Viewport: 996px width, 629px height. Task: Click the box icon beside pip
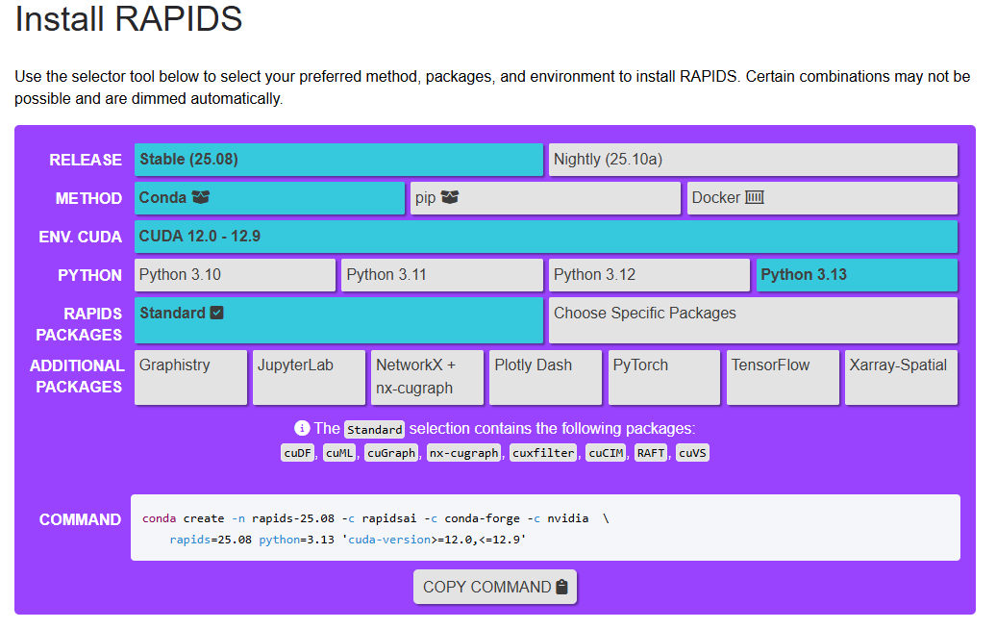(450, 197)
